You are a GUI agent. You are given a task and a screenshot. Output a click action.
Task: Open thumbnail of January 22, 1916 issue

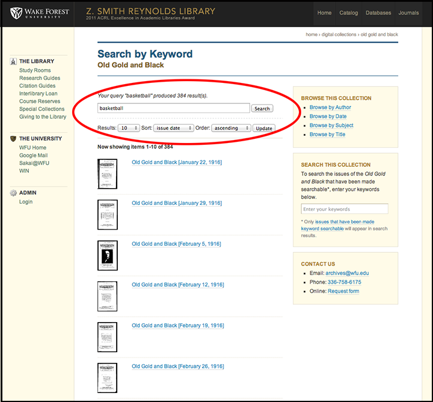click(108, 174)
